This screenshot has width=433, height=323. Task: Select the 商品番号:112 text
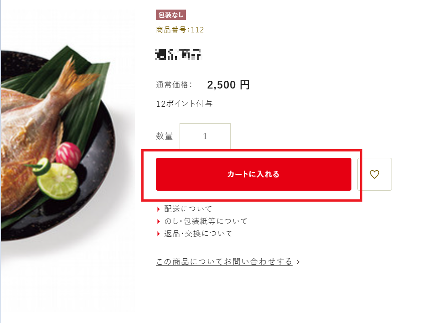pyautogui.click(x=180, y=30)
